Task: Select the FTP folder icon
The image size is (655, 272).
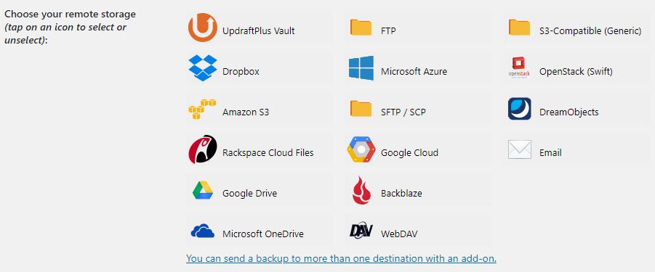Action: coord(361,27)
